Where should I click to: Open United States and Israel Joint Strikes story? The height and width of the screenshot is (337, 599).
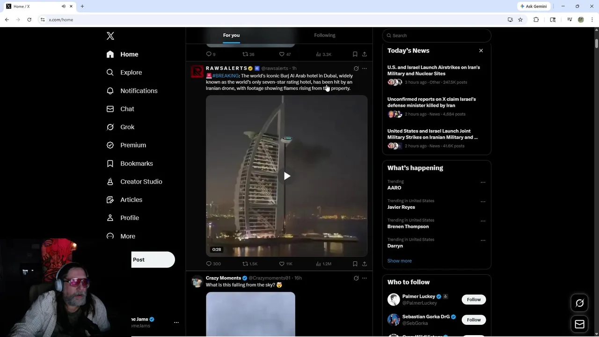point(436,139)
